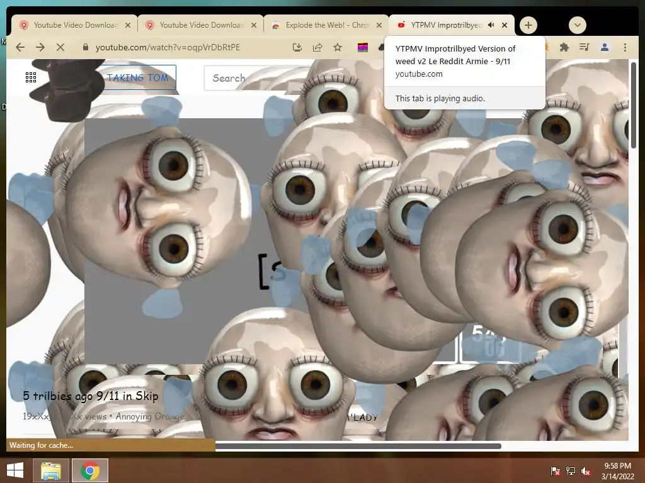This screenshot has width=645, height=483.
Task: Open network status tray icon
Action: point(570,471)
